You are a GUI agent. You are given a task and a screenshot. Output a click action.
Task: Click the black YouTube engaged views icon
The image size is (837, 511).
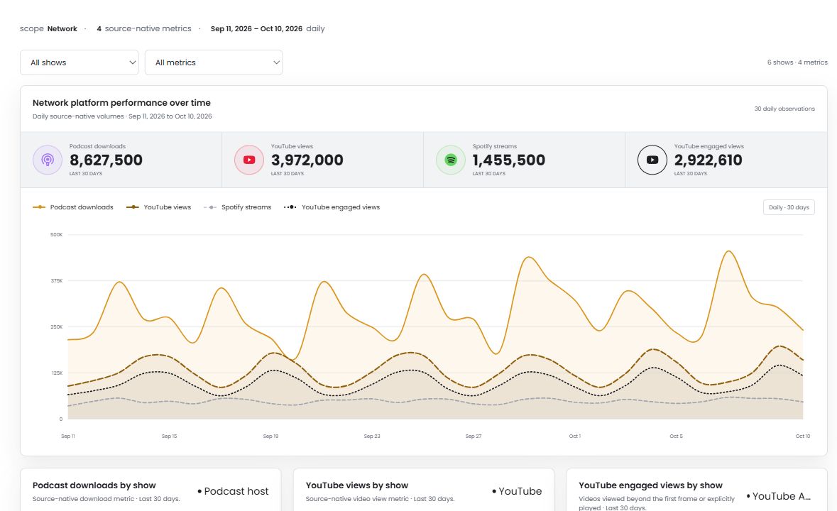(x=652, y=160)
